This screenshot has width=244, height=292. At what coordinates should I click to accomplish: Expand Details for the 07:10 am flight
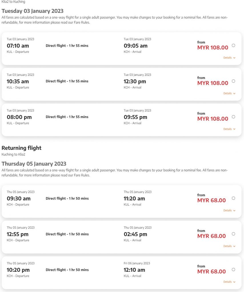[229, 58]
